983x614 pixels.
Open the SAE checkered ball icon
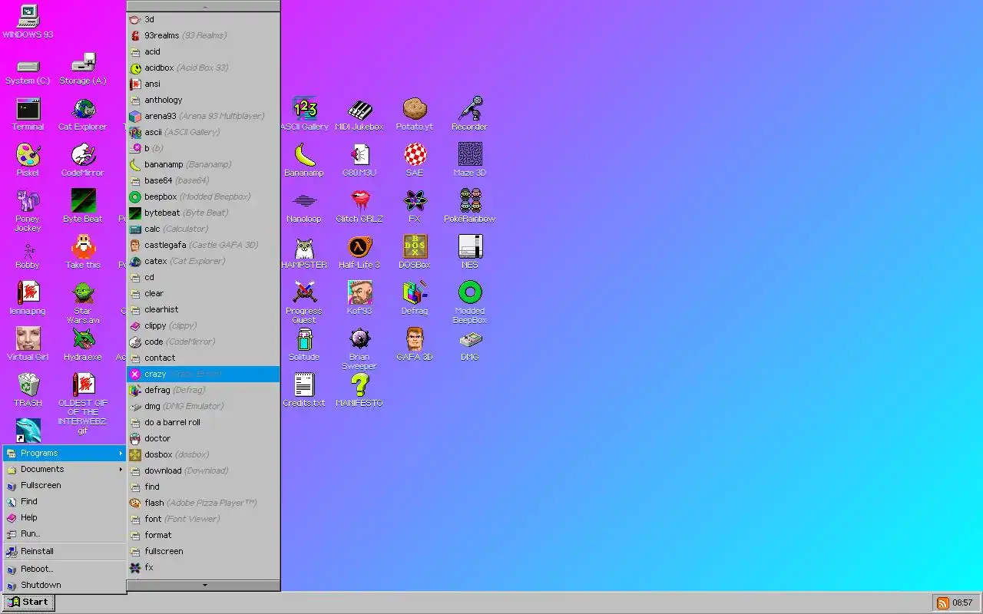tap(415, 160)
